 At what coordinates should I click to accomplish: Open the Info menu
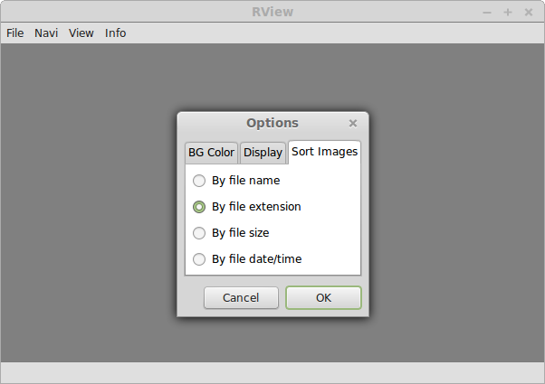[115, 33]
